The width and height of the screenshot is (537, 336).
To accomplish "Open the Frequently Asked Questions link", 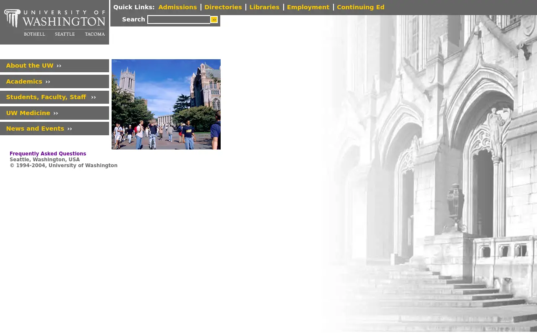I will pyautogui.click(x=48, y=154).
